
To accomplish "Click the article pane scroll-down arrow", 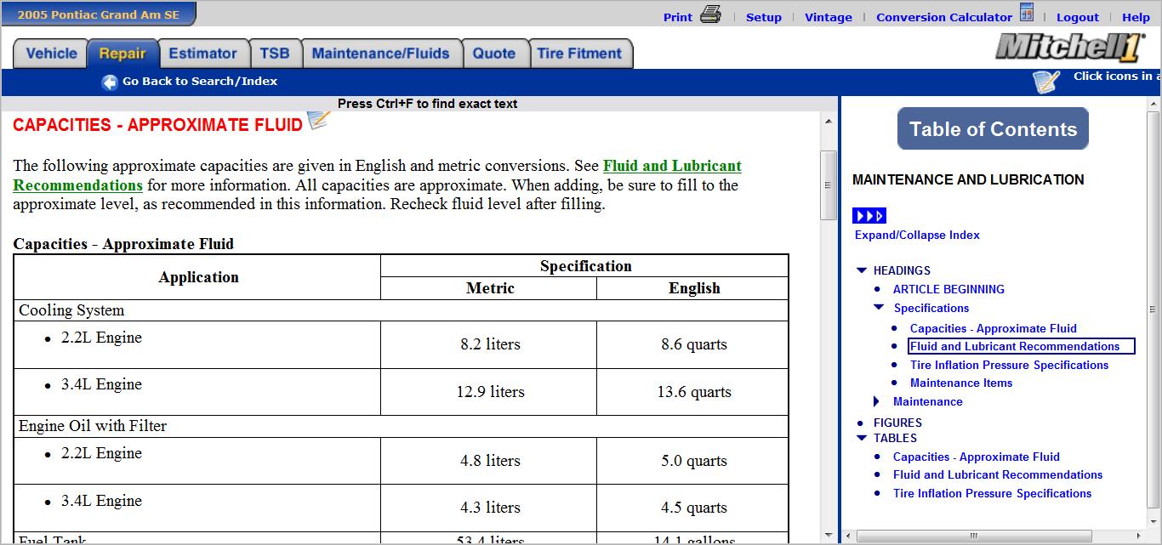I will [829, 535].
